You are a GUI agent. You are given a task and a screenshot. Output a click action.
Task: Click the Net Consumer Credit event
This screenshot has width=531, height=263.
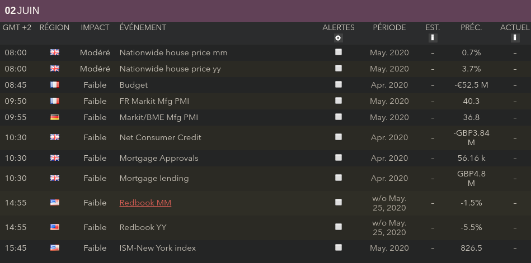click(160, 137)
